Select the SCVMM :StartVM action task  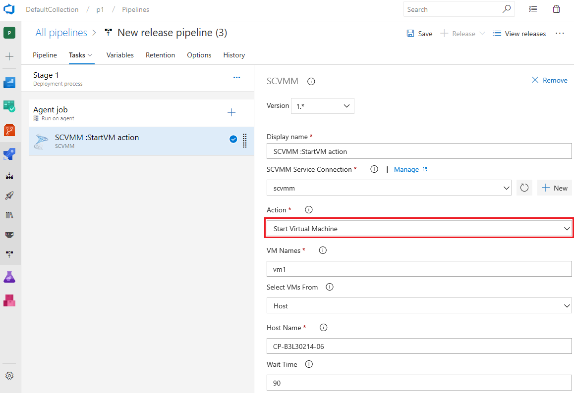point(141,141)
